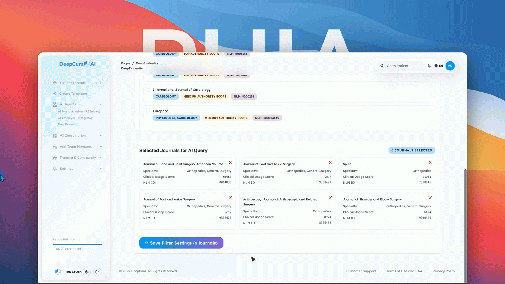Click the Fern Cowan user name
The width and height of the screenshot is (505, 284).
(x=73, y=272)
